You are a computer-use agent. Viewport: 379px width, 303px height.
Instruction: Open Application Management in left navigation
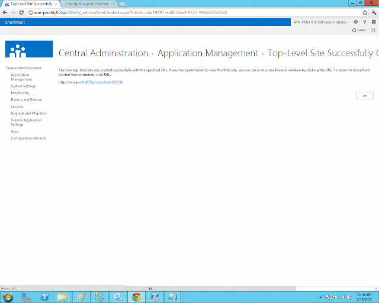point(21,77)
